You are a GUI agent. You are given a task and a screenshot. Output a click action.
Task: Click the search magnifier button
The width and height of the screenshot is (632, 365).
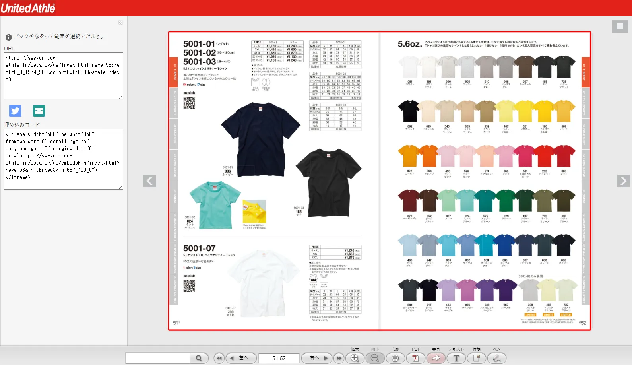pyautogui.click(x=199, y=358)
